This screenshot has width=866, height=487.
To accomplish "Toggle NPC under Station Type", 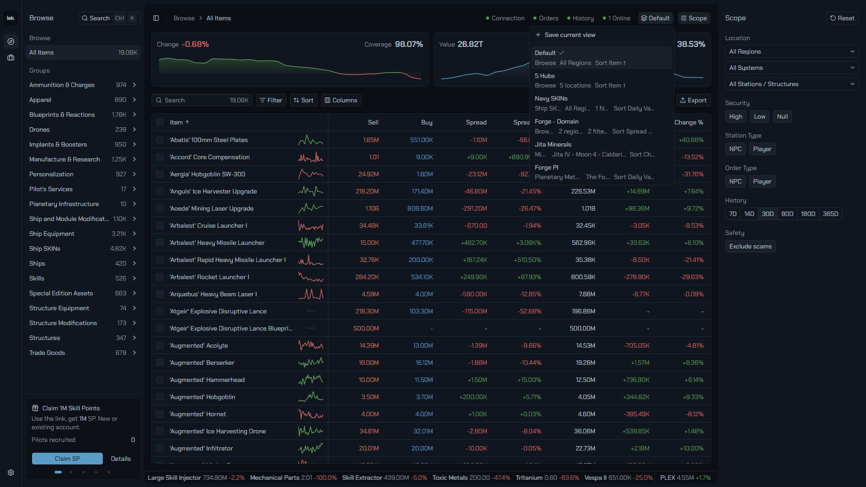I will point(735,149).
